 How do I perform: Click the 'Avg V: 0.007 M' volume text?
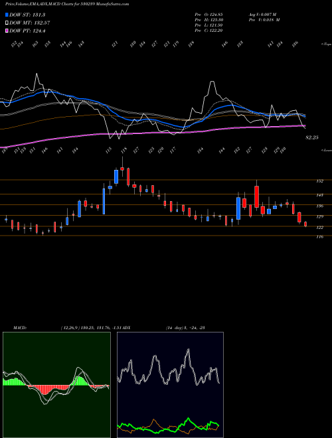[x=263, y=15]
